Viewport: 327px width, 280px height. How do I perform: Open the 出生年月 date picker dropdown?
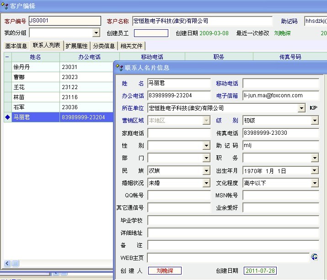tap(315, 171)
